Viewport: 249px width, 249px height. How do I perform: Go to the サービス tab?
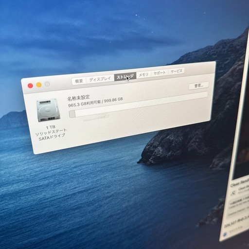tap(177, 71)
